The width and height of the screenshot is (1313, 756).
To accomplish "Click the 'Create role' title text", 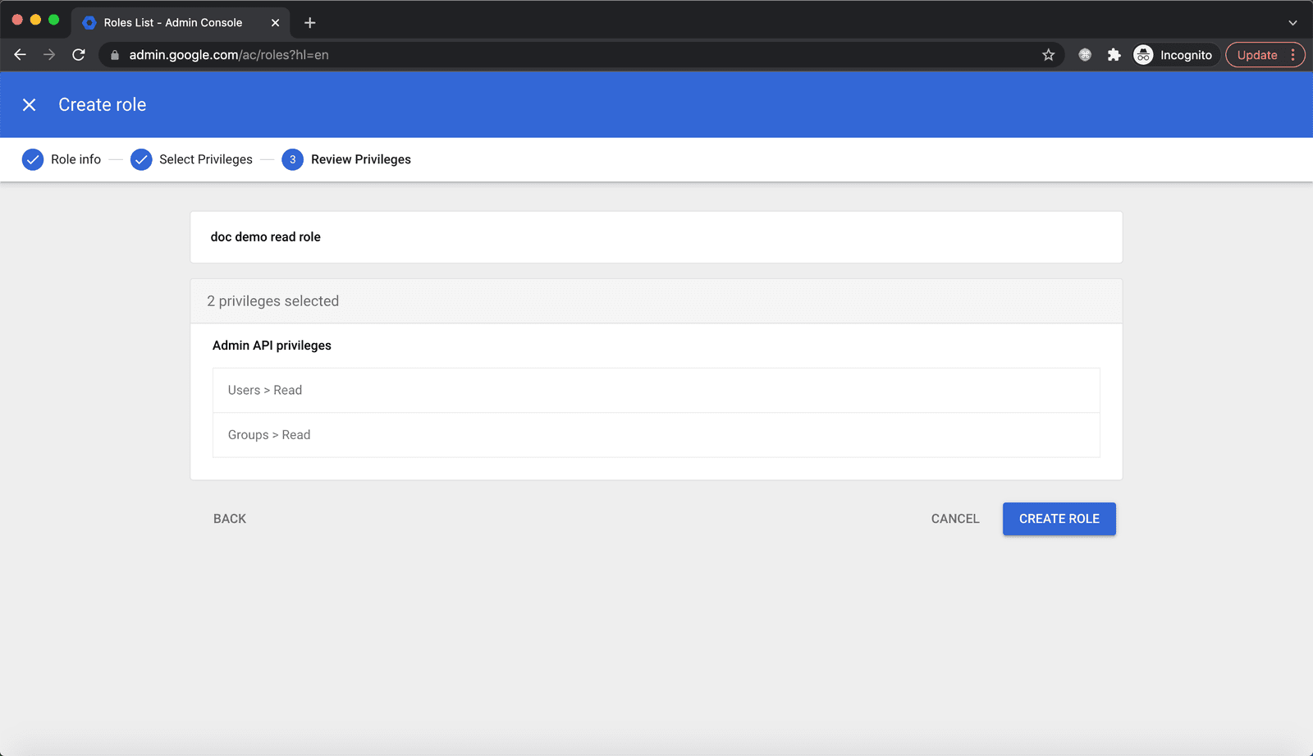I will [103, 104].
